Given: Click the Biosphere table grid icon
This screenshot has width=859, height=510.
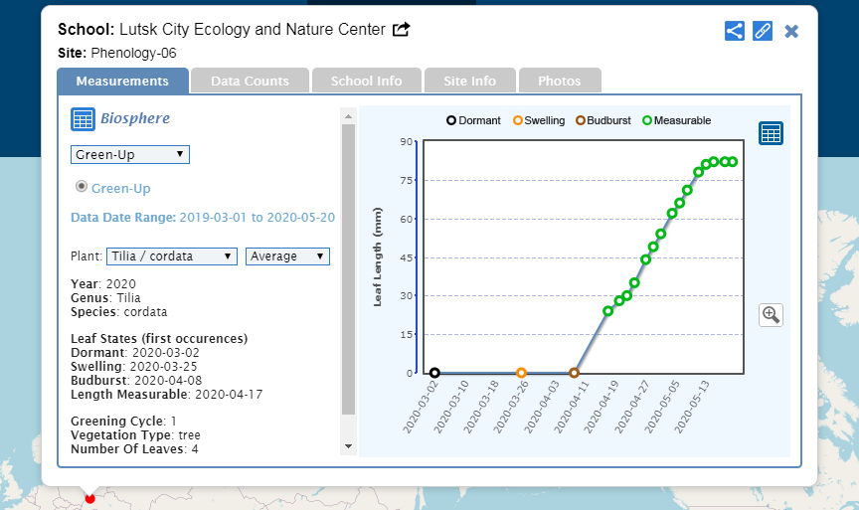Looking at the screenshot, I should 83,119.
